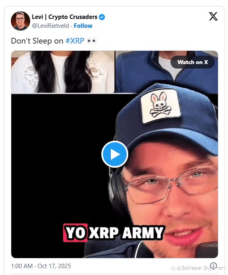Open the #XRP hashtag link
228x275 pixels.
click(x=75, y=41)
